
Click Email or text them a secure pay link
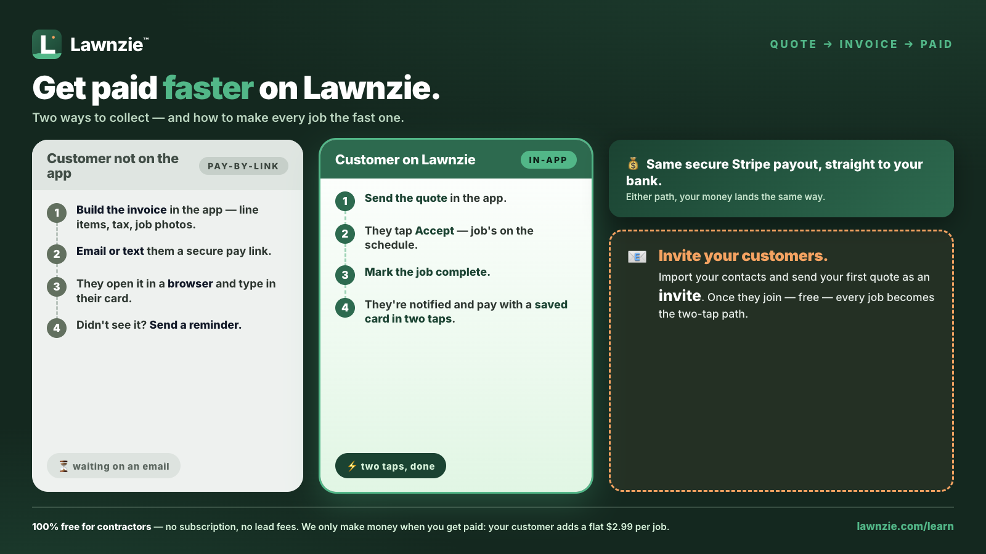174,251
